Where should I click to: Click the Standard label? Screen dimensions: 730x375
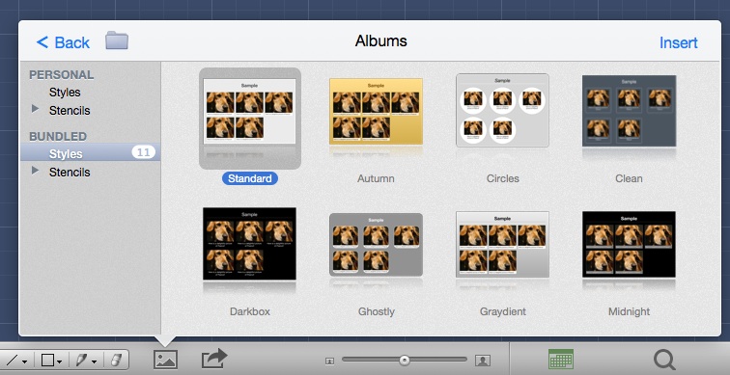pos(250,178)
